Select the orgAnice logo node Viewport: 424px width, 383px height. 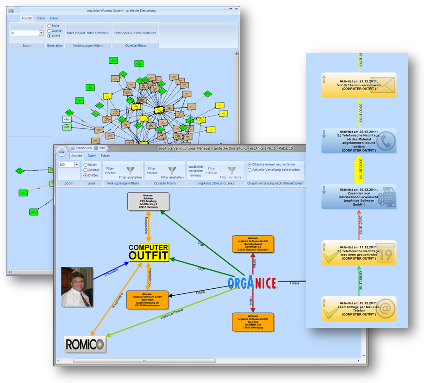tap(252, 283)
